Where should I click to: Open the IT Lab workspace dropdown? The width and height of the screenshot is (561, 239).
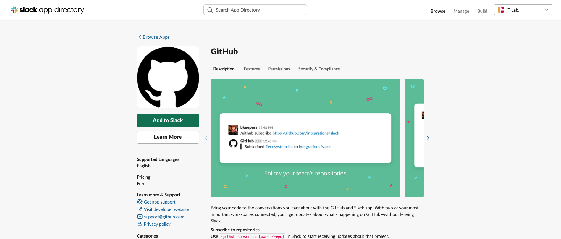coord(523,10)
